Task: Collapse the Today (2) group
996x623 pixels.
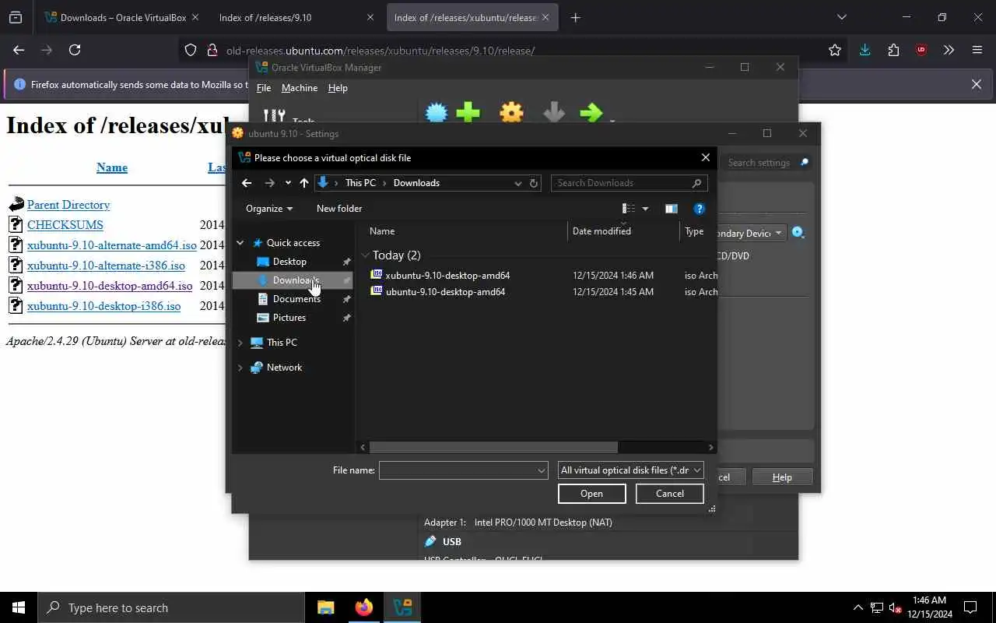Action: pyautogui.click(x=365, y=255)
